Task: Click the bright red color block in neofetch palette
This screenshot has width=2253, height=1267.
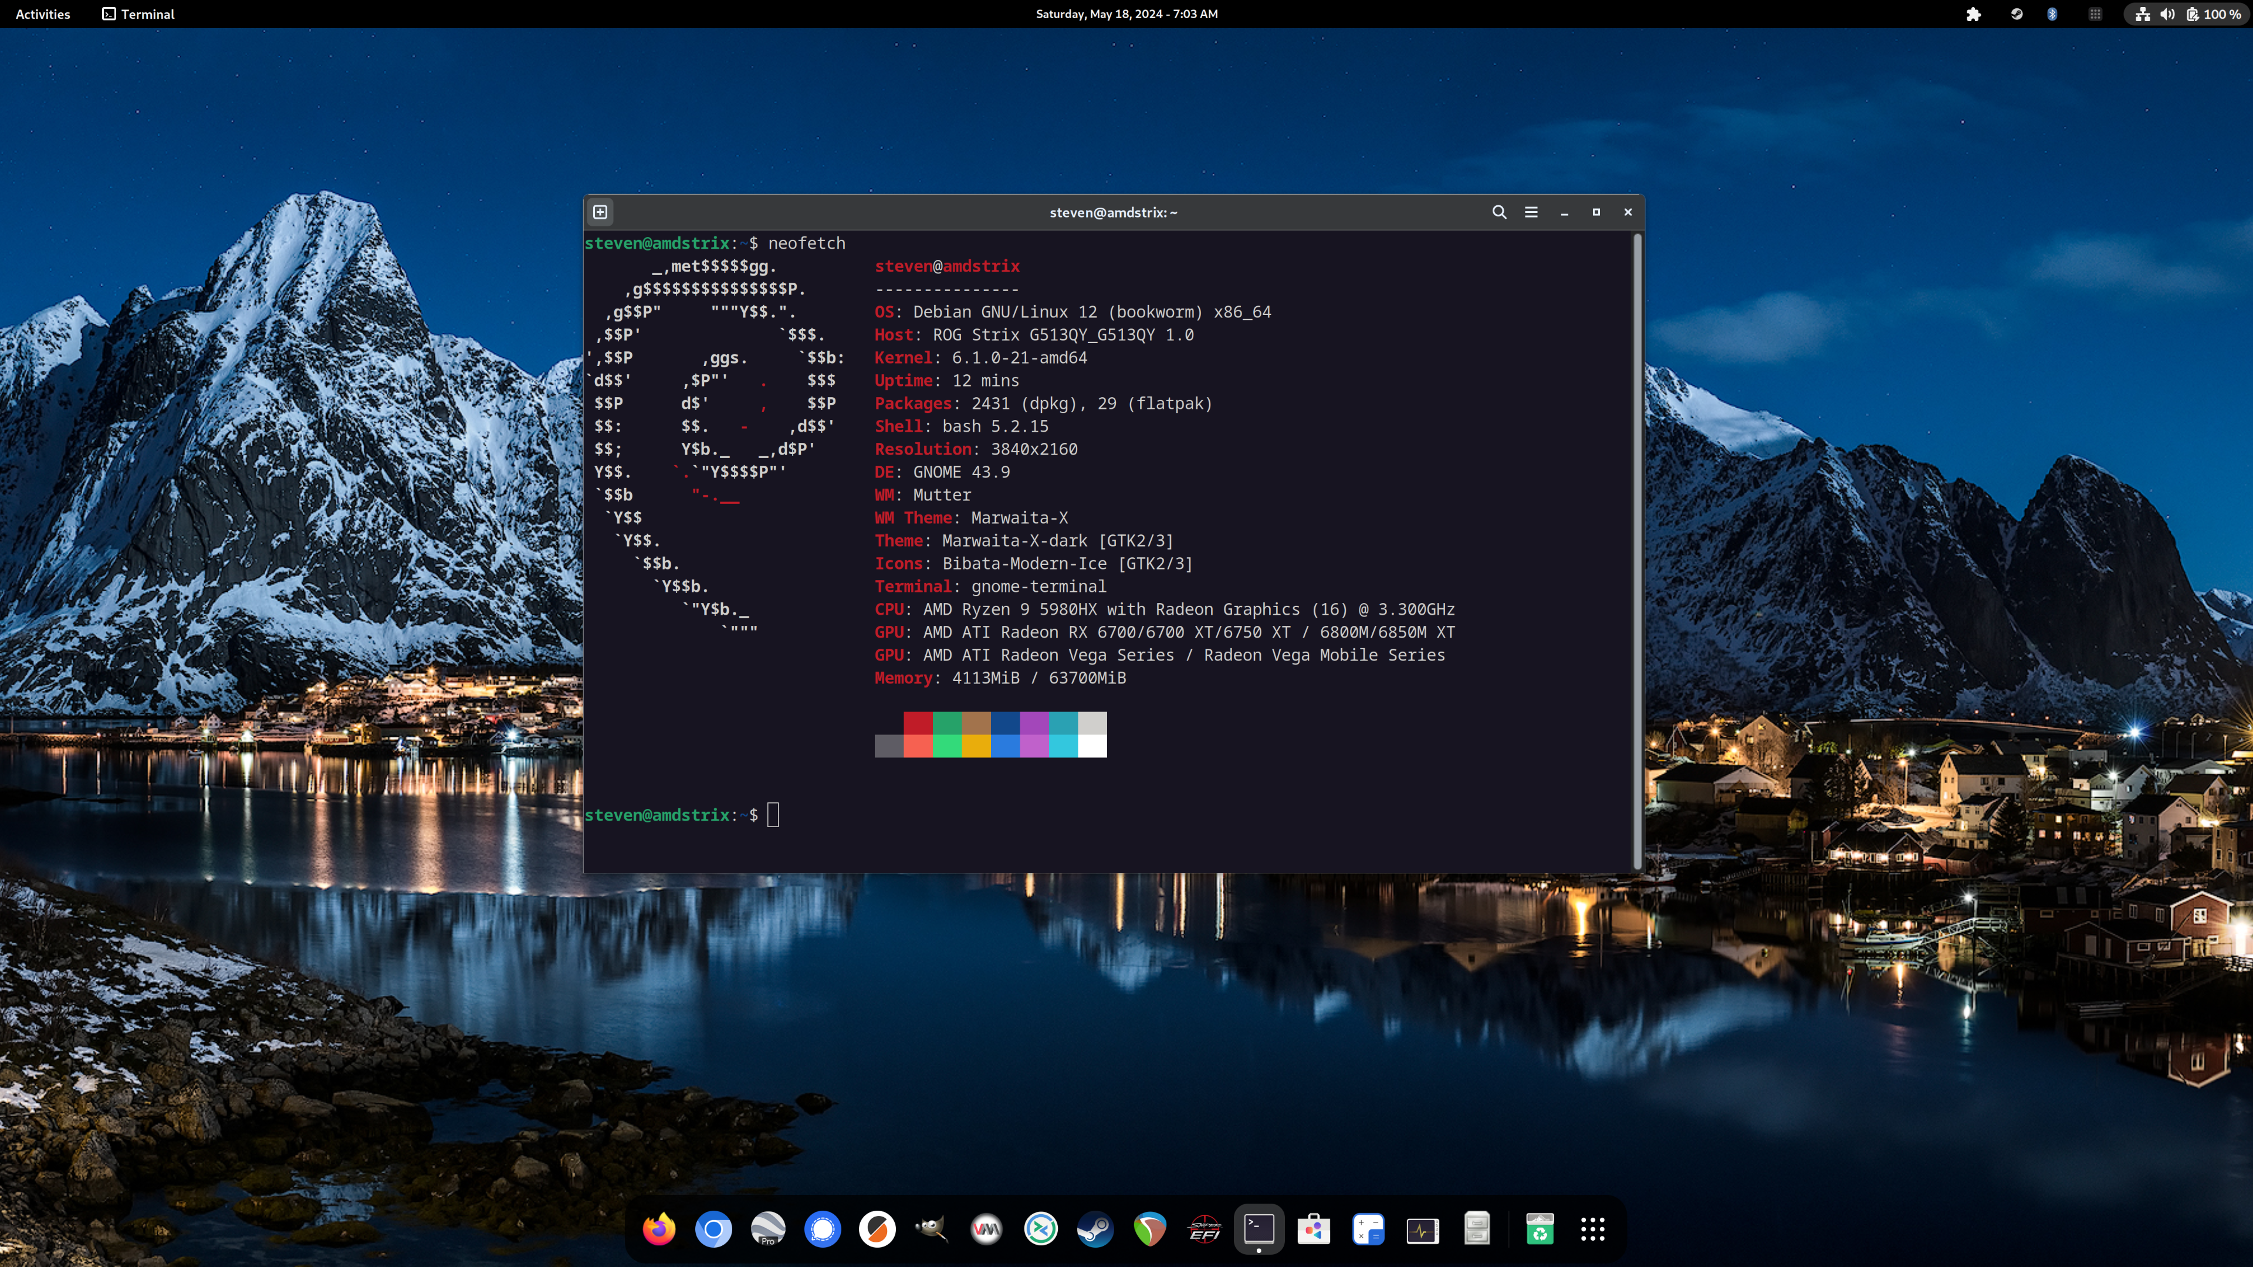Action: (x=918, y=745)
